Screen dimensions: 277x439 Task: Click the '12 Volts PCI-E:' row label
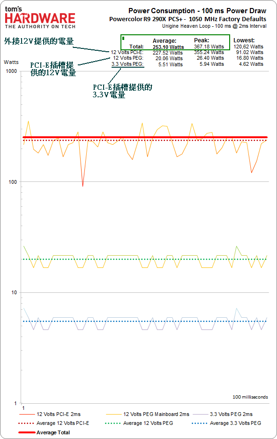pos(127,52)
